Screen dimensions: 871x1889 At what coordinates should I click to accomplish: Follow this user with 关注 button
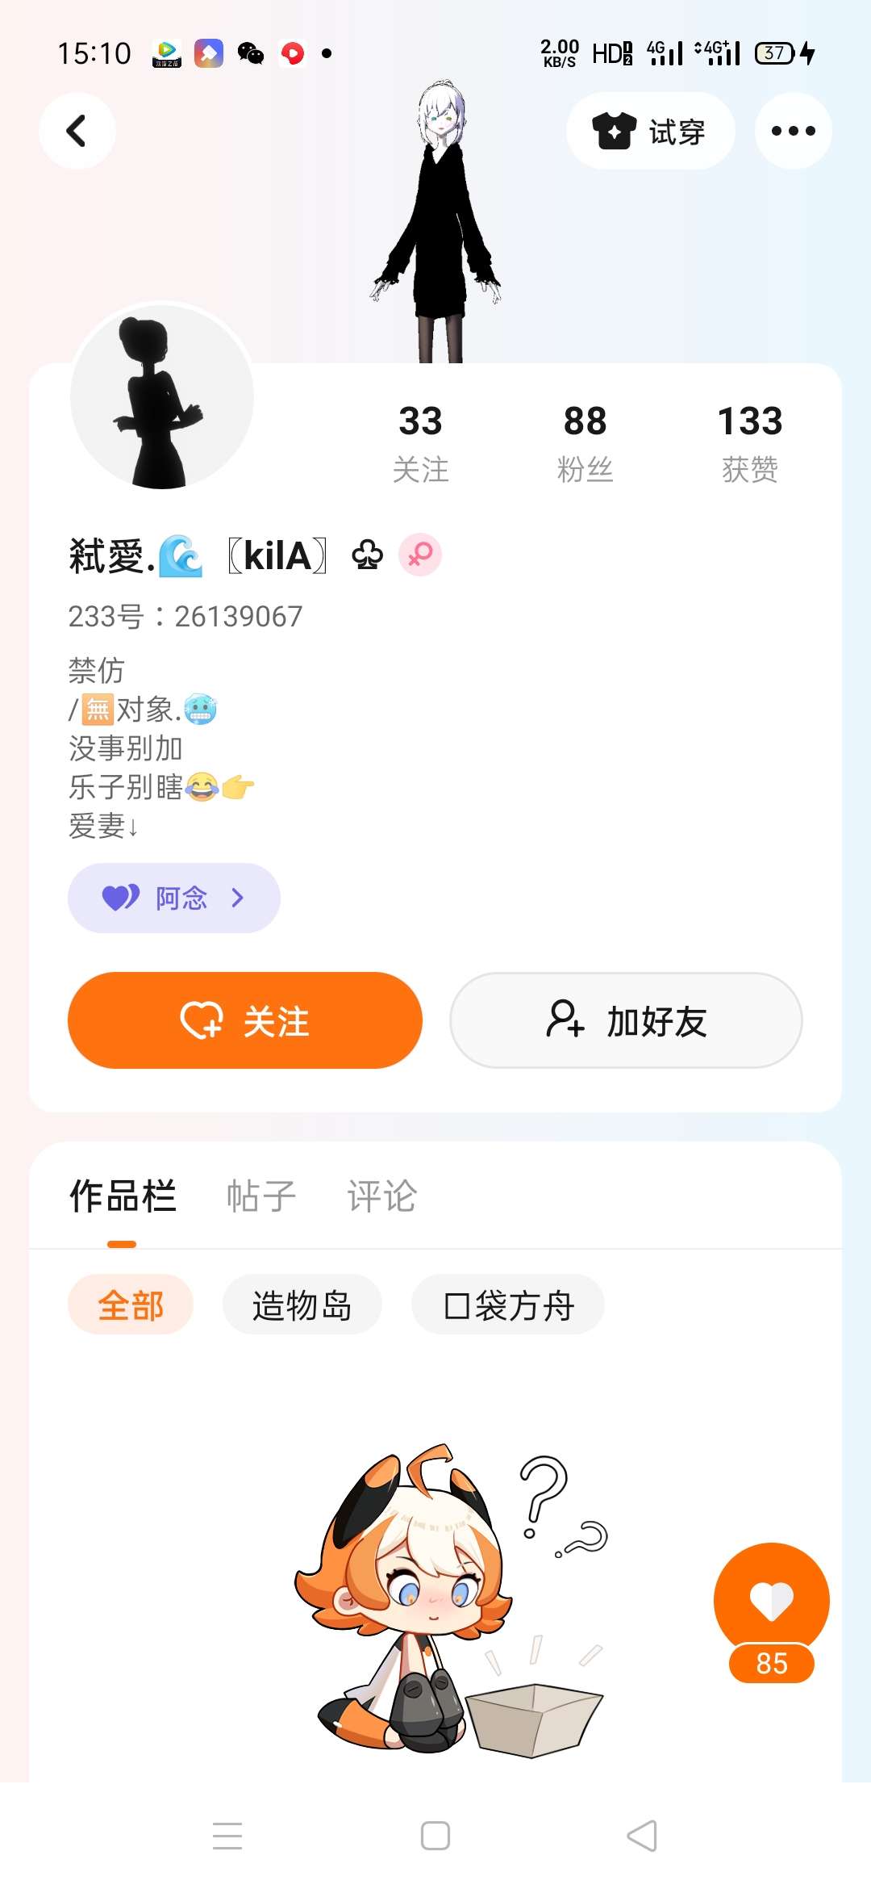point(245,1020)
